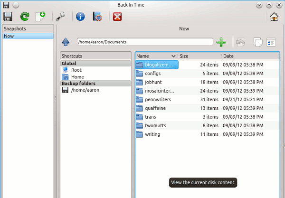This screenshot has width=285, height=198.
Task: Click the Snapshot Name icon with green plus
Action: 40,17
